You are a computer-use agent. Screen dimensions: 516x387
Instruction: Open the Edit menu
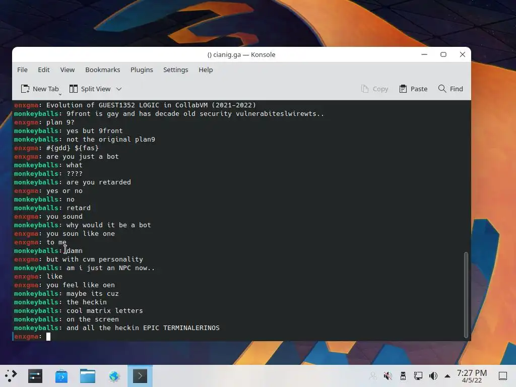tap(43, 70)
